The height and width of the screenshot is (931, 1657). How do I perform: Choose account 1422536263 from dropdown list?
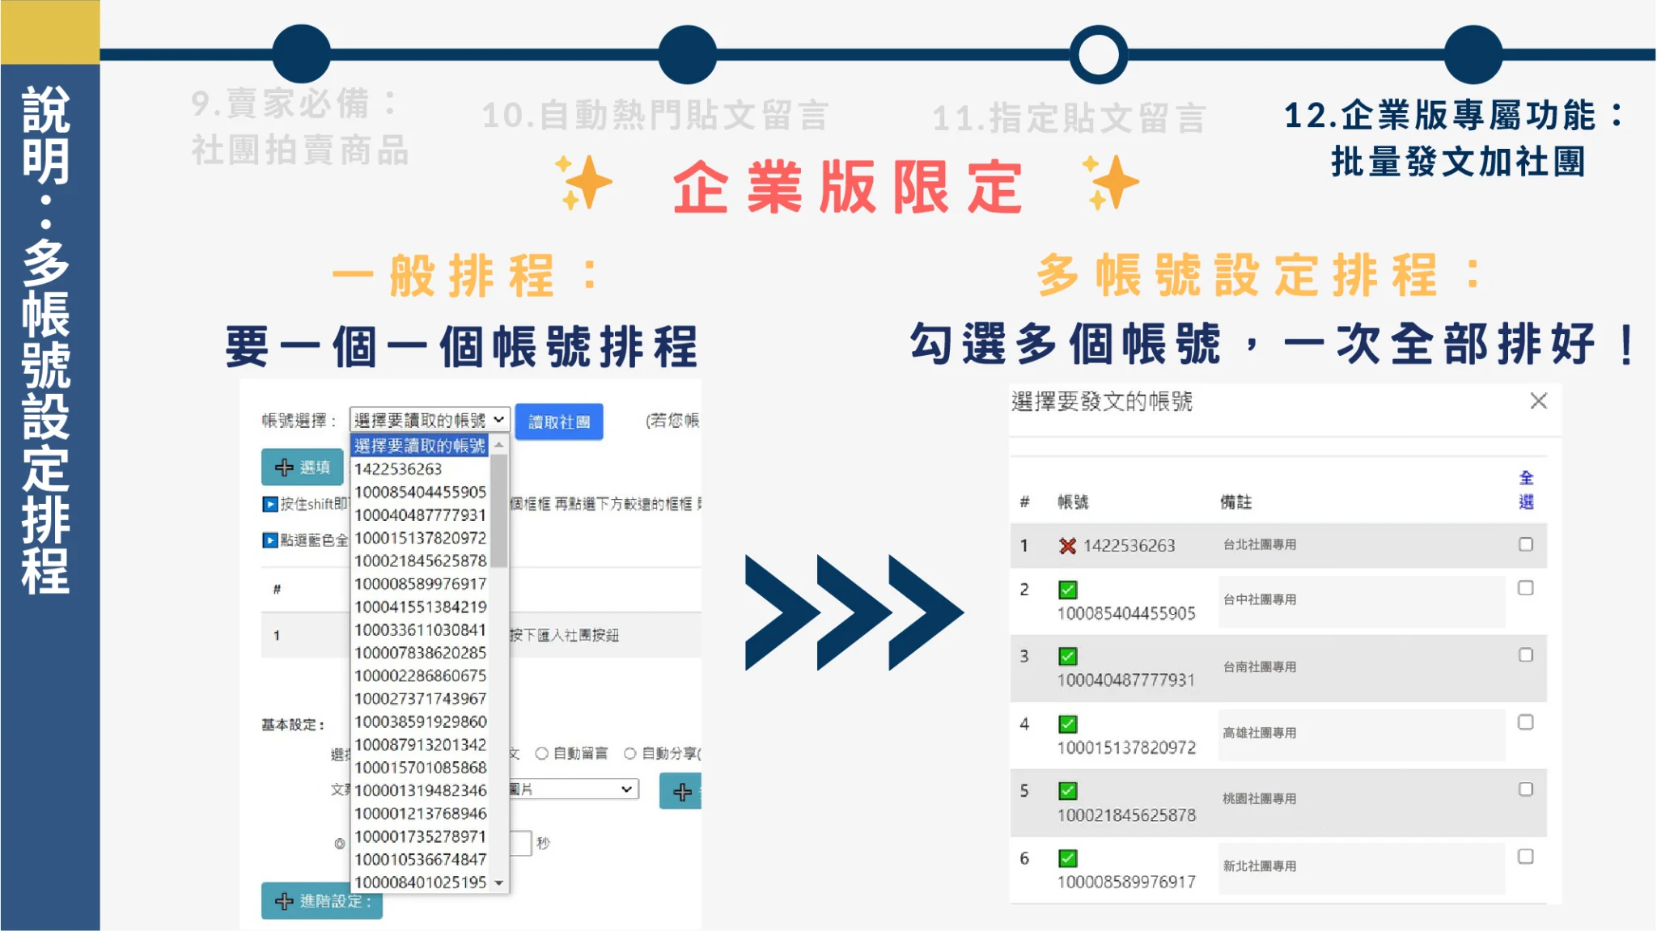[398, 469]
